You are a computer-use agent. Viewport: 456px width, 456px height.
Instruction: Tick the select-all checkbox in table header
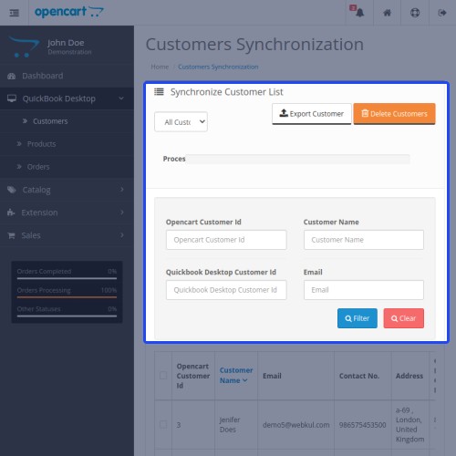[x=163, y=375]
